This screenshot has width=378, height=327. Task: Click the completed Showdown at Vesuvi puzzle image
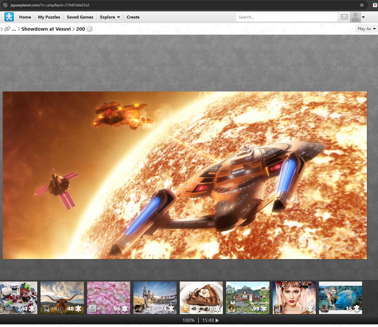click(x=185, y=175)
